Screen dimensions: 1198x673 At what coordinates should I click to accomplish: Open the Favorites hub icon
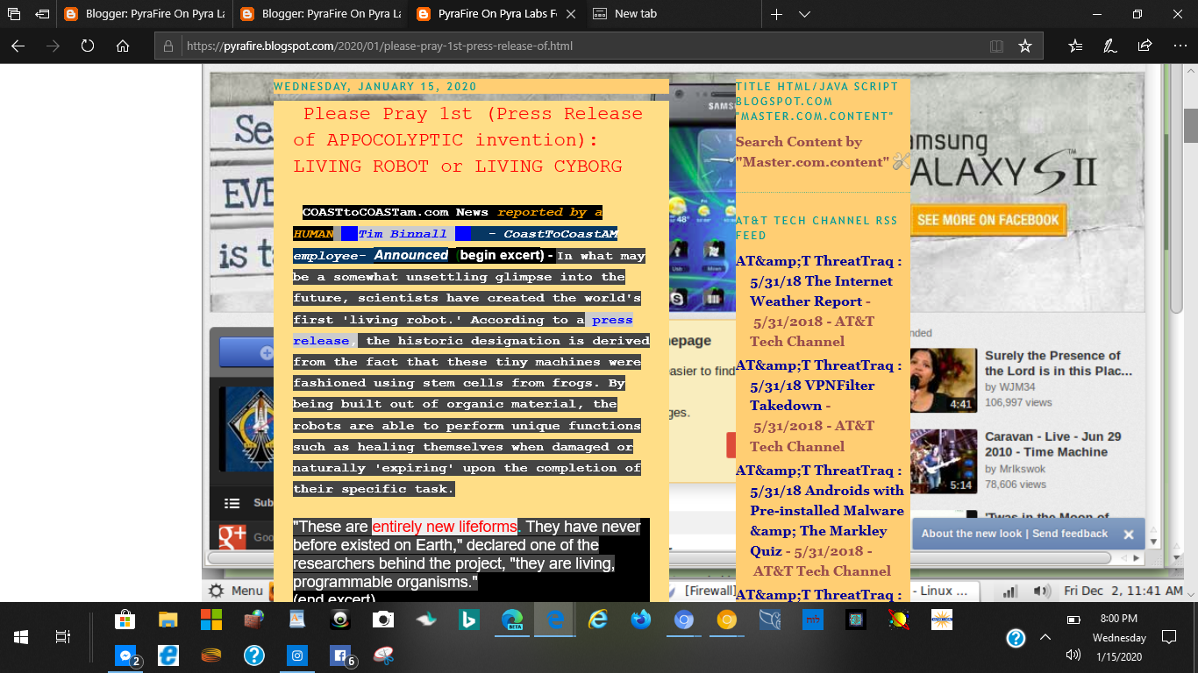(1076, 46)
